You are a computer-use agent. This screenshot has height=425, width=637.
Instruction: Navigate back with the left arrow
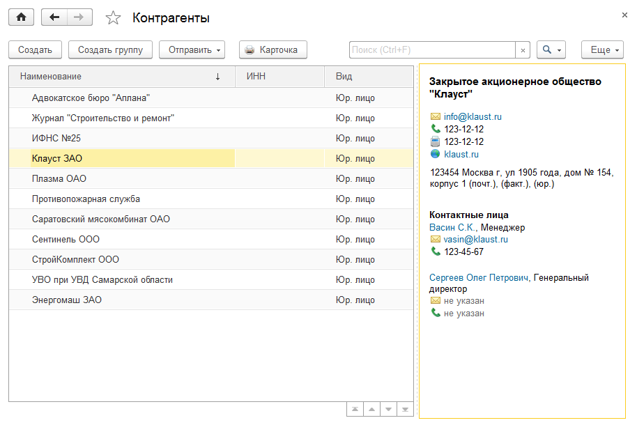click(54, 17)
